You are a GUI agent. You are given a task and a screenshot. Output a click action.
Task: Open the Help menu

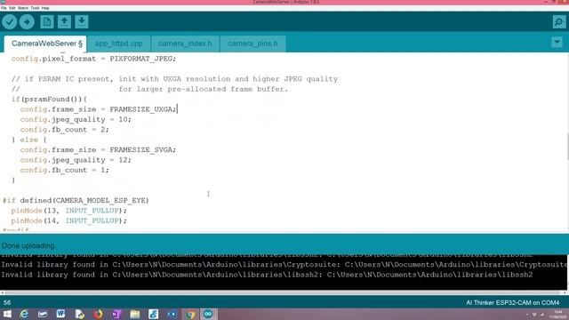[45, 8]
